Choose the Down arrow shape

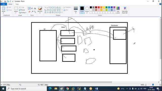pos(46,12)
